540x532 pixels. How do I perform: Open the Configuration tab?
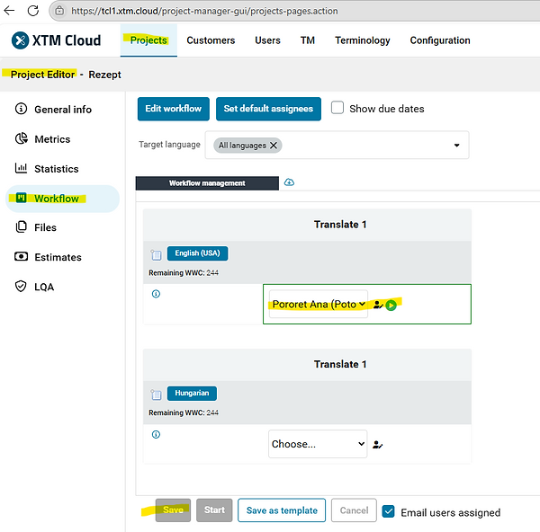coord(440,40)
